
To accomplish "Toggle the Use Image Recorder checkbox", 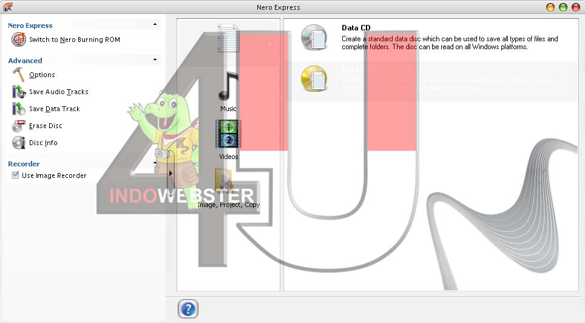I will [x=15, y=175].
